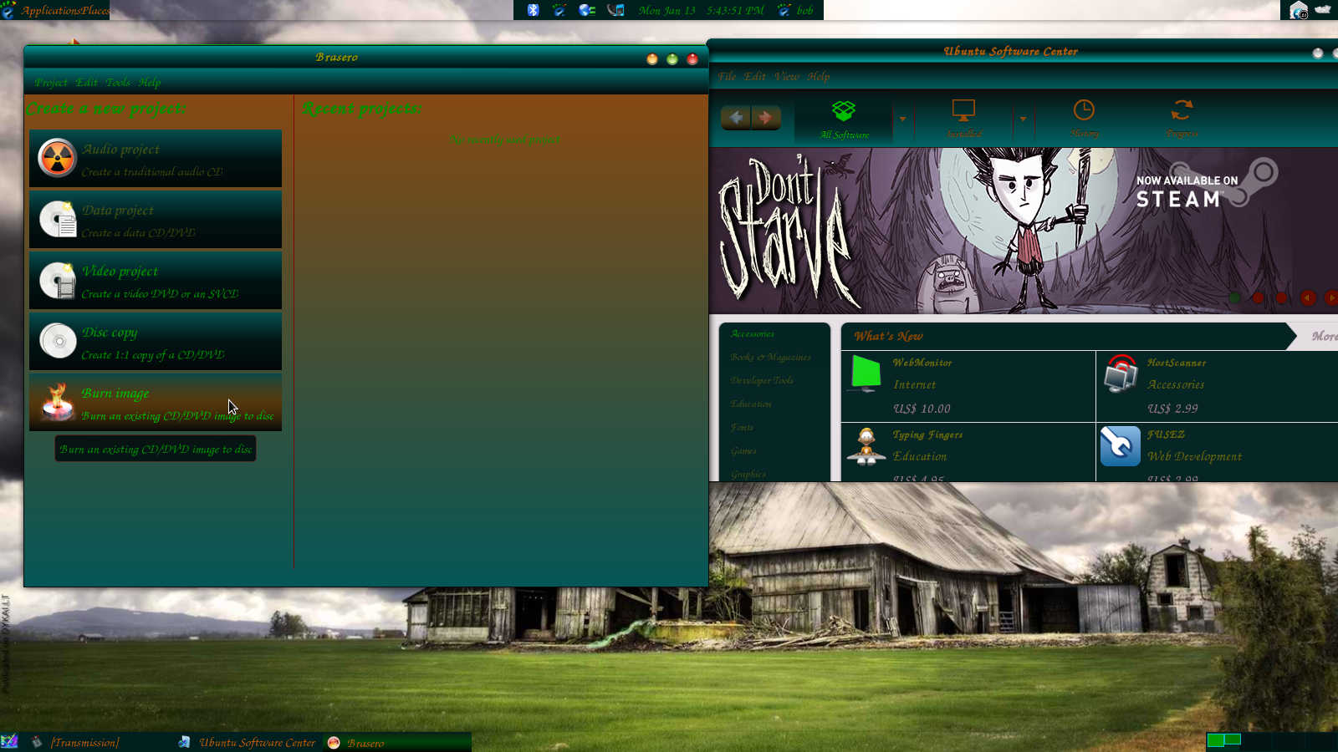Viewport: 1338px width, 752px height.
Task: Click the Disc copy CD icon
Action: click(59, 341)
